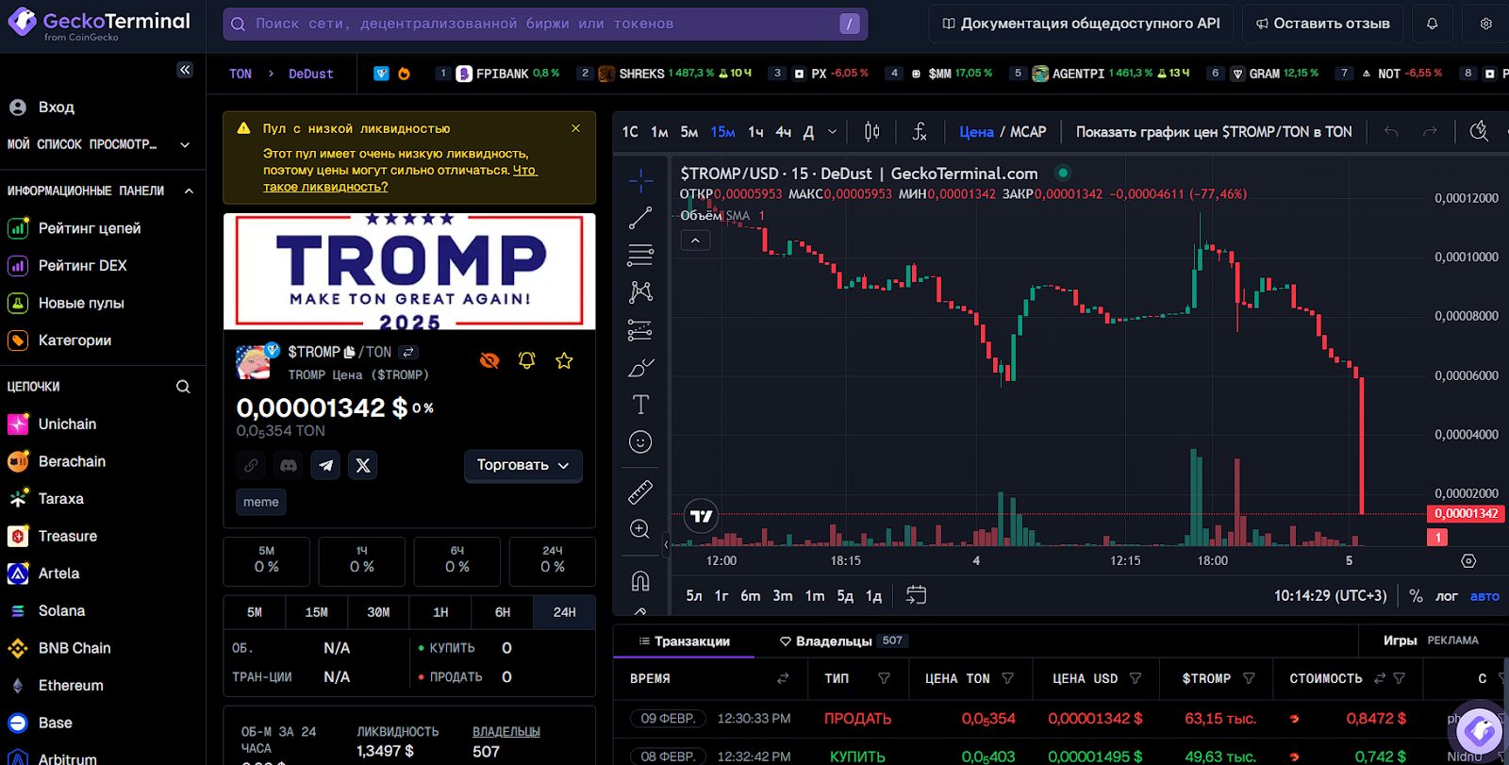
Task: Open the Fibonacci retracement tool
Action: pos(640,255)
